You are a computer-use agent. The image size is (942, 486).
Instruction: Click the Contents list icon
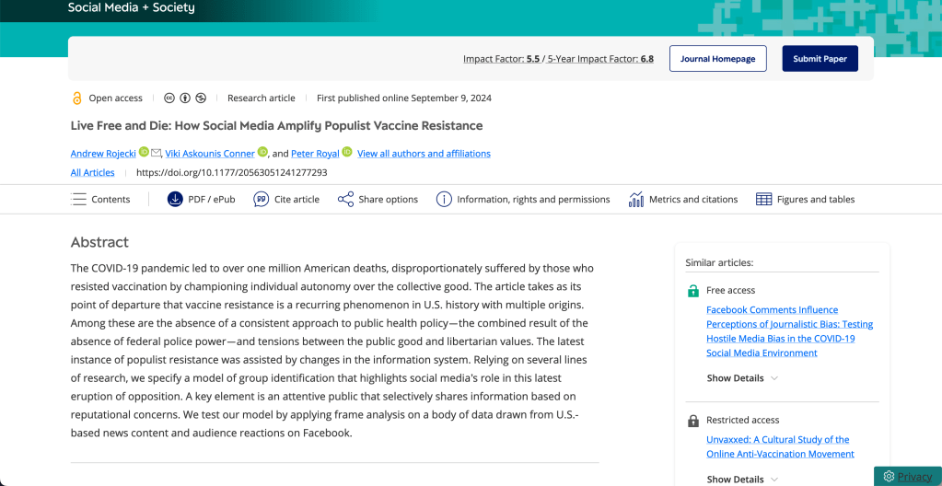79,199
